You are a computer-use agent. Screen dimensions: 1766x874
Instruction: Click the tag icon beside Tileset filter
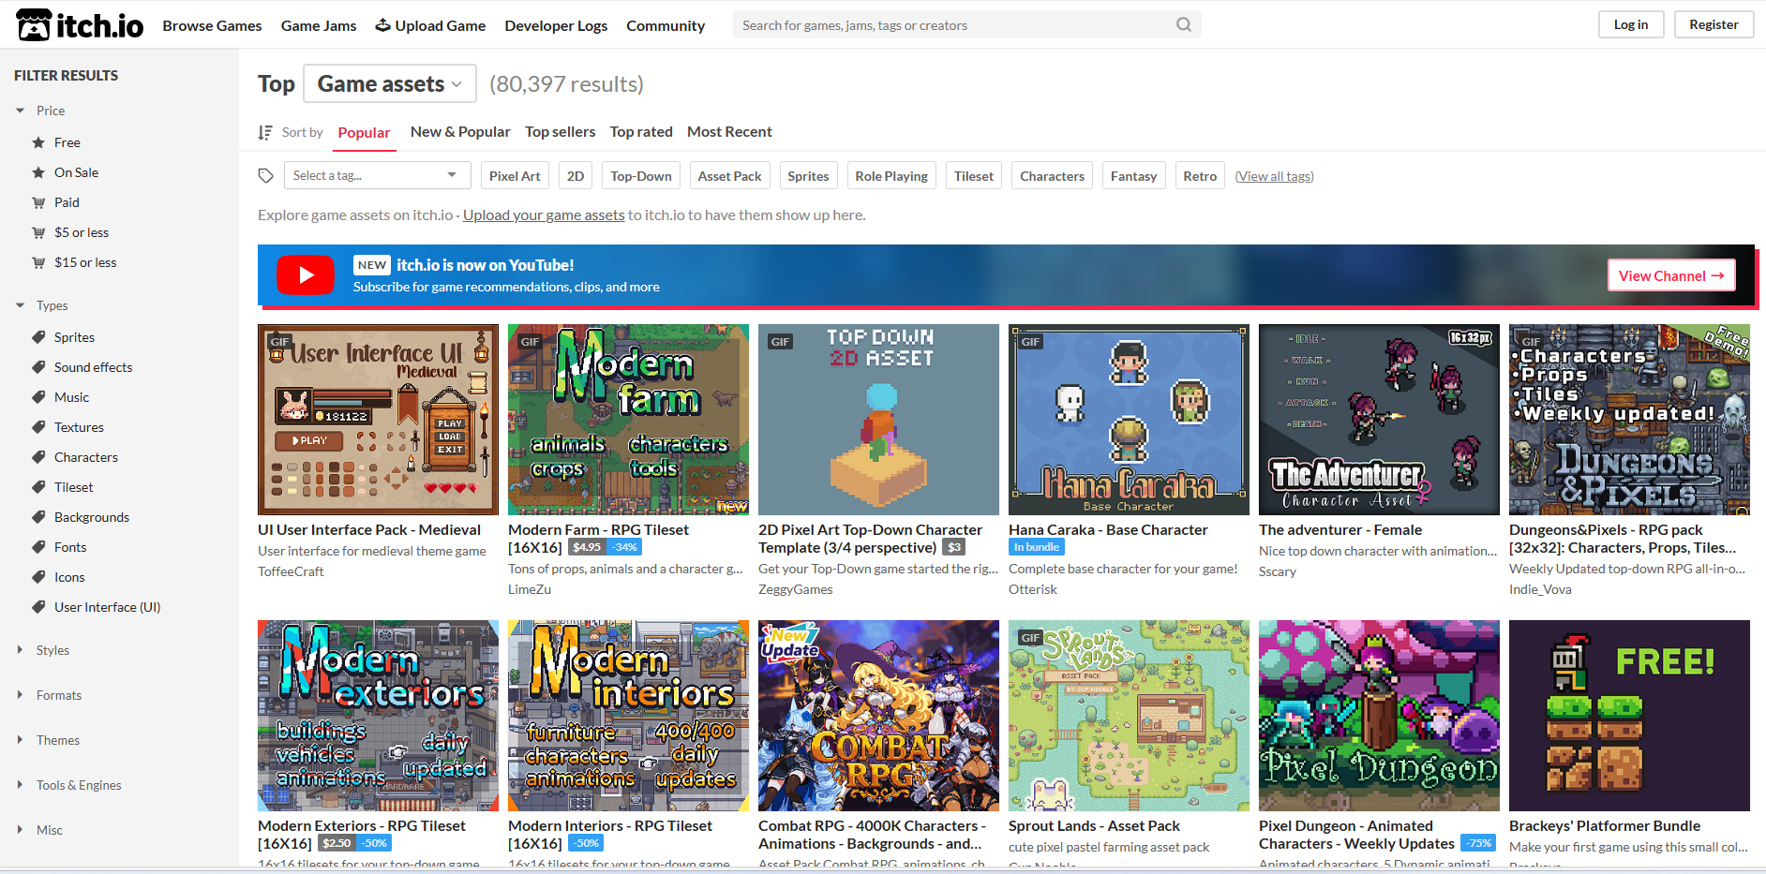click(38, 487)
